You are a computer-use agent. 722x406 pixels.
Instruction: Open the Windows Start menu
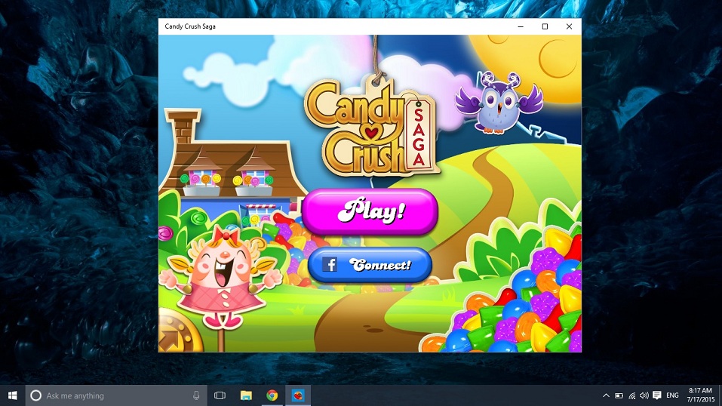click(x=12, y=395)
